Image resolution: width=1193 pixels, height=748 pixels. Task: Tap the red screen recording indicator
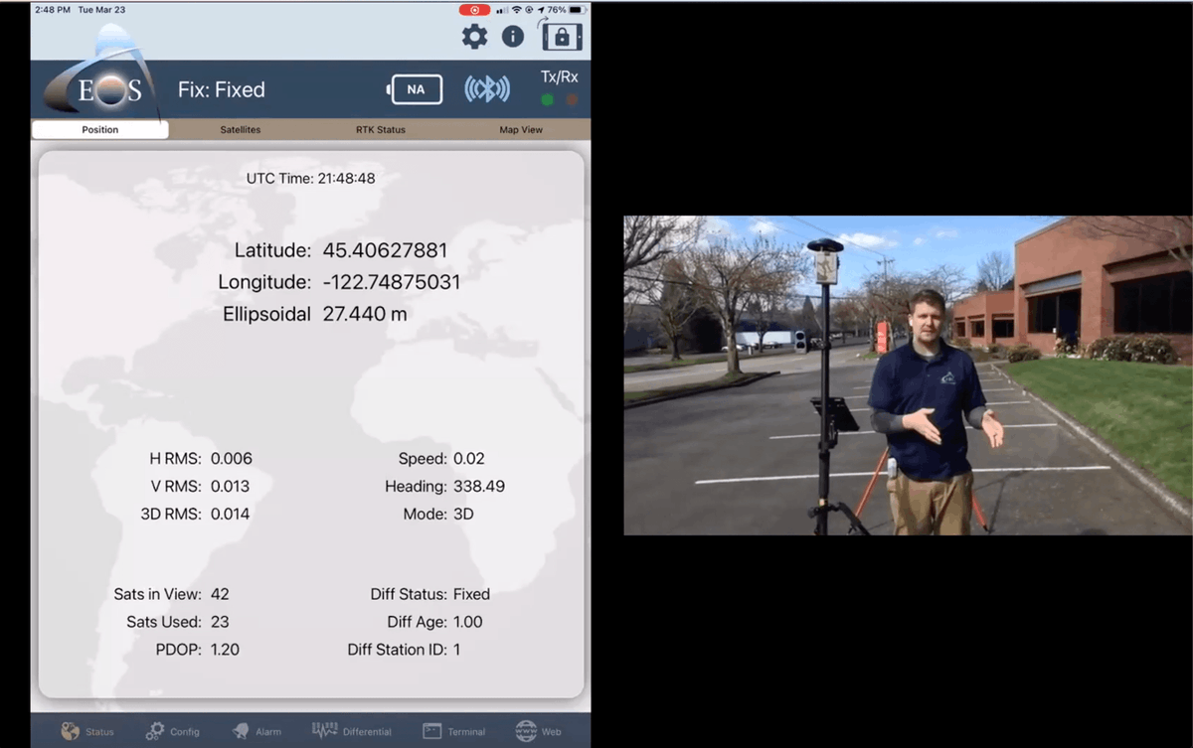click(474, 10)
